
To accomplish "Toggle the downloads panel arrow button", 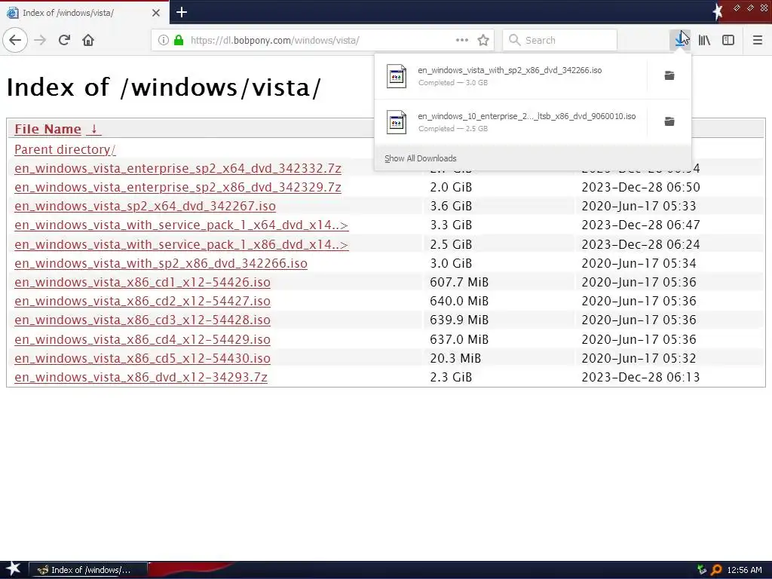I will point(680,41).
